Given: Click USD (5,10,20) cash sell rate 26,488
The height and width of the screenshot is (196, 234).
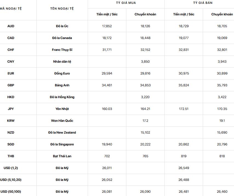Looking at the screenshot, I should [184, 180].
